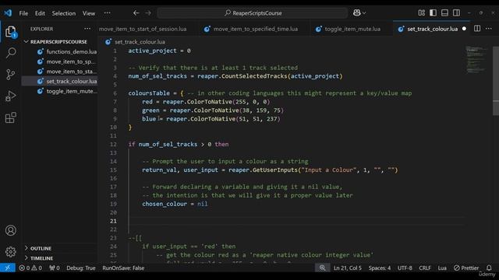Open the Search view in activity bar
Image resolution: width=499 pixels, height=280 pixels.
tap(11, 53)
